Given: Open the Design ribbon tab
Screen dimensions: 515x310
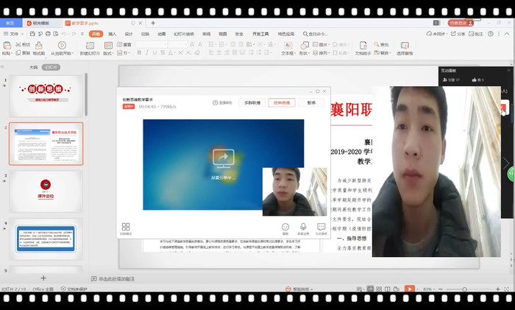Looking at the screenshot, I should pos(129,34).
